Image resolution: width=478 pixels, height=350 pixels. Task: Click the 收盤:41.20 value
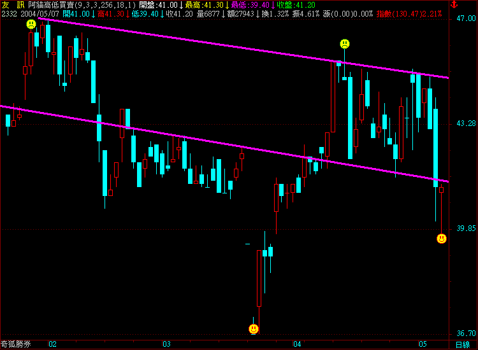296,5
